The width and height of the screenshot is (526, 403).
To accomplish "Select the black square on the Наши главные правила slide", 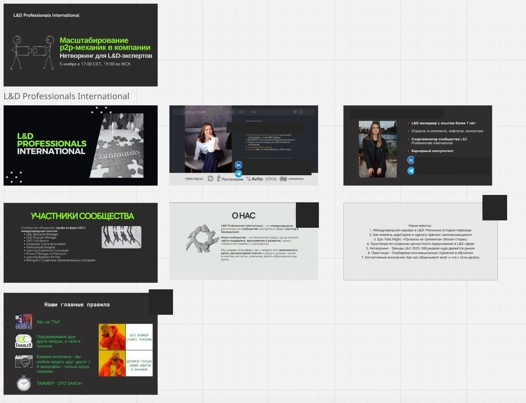I will tap(161, 302).
